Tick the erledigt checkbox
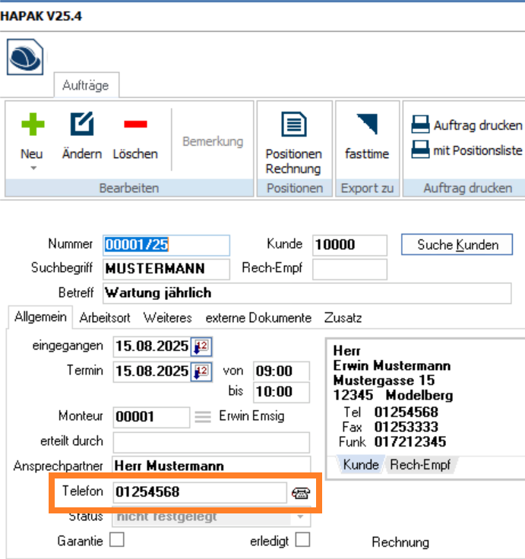Image resolution: width=525 pixels, height=559 pixels. pyautogui.click(x=302, y=540)
